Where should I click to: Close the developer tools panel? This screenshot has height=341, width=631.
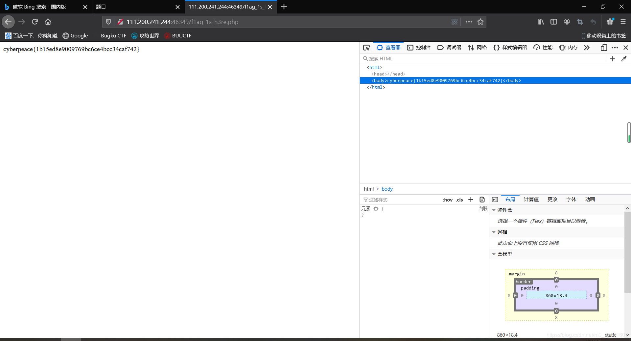(626, 48)
